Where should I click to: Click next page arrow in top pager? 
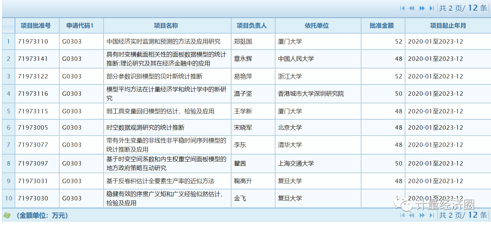pos(422,8)
